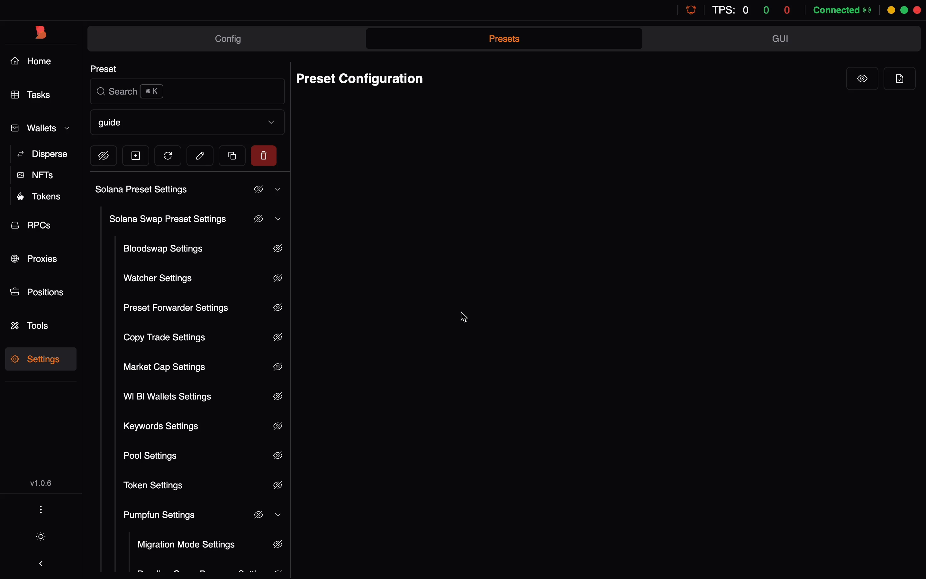Image resolution: width=926 pixels, height=579 pixels.
Task: Collapse the sidebar with the left arrow
Action: tap(41, 564)
